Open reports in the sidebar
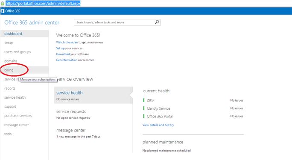 click(10, 89)
